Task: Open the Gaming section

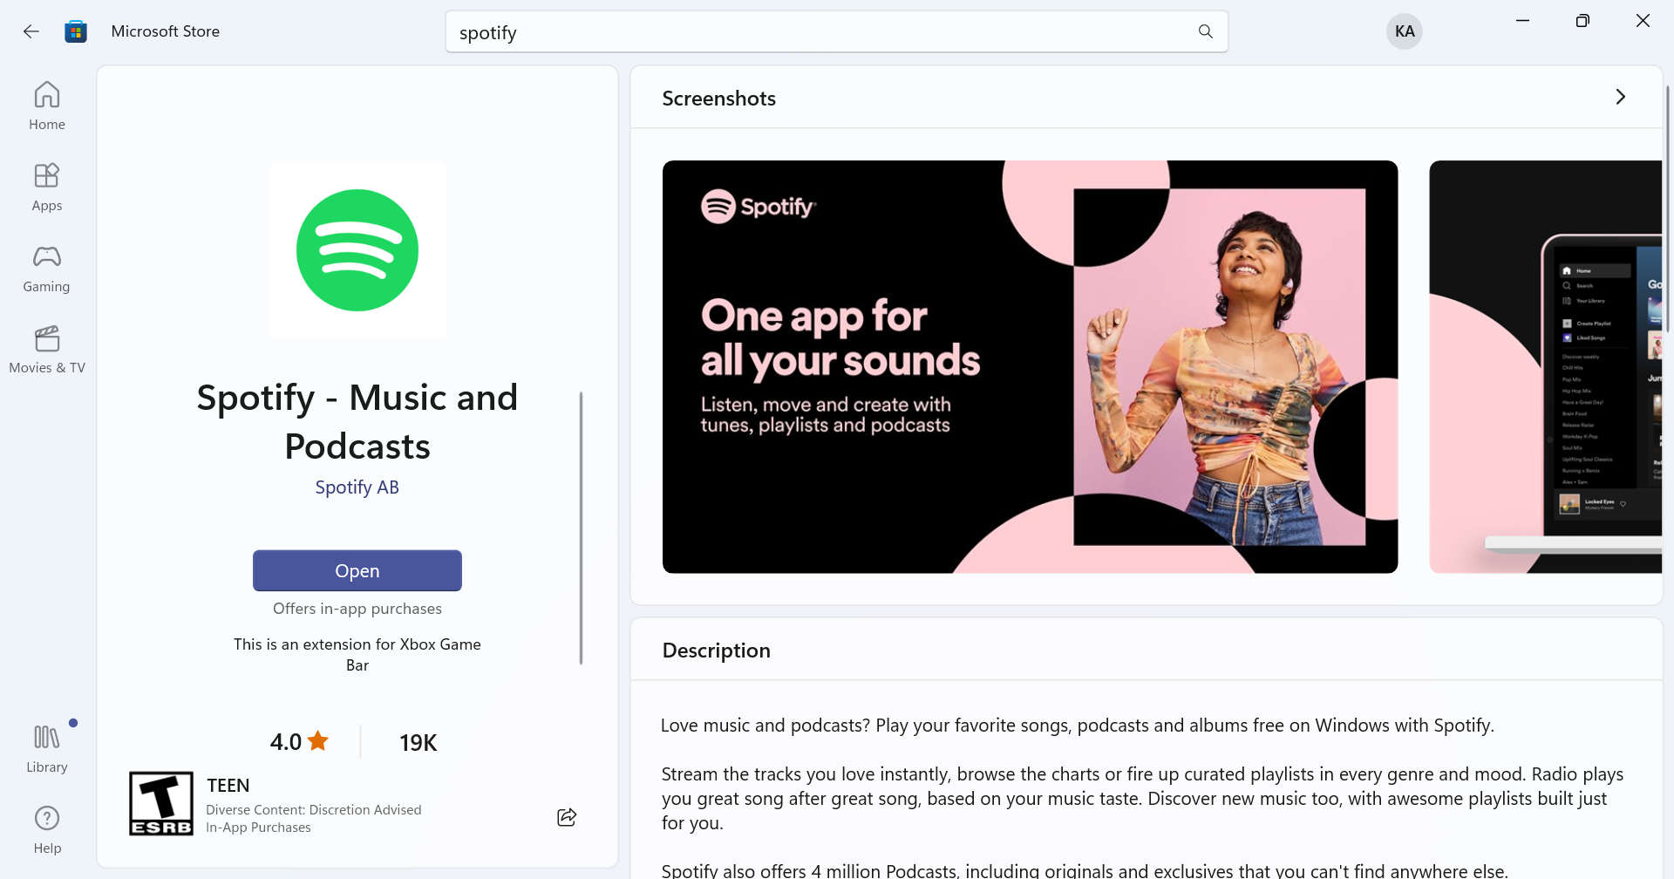Action: coord(46,269)
